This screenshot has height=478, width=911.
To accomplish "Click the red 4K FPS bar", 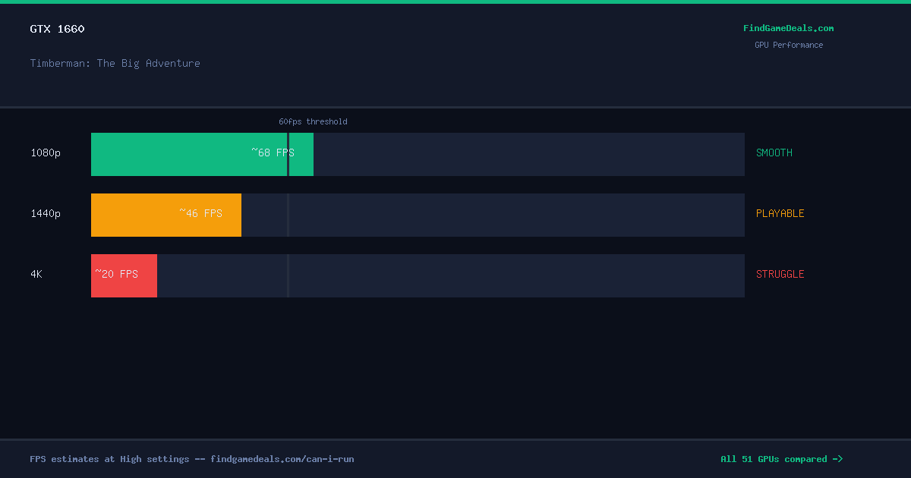I will pos(124,275).
